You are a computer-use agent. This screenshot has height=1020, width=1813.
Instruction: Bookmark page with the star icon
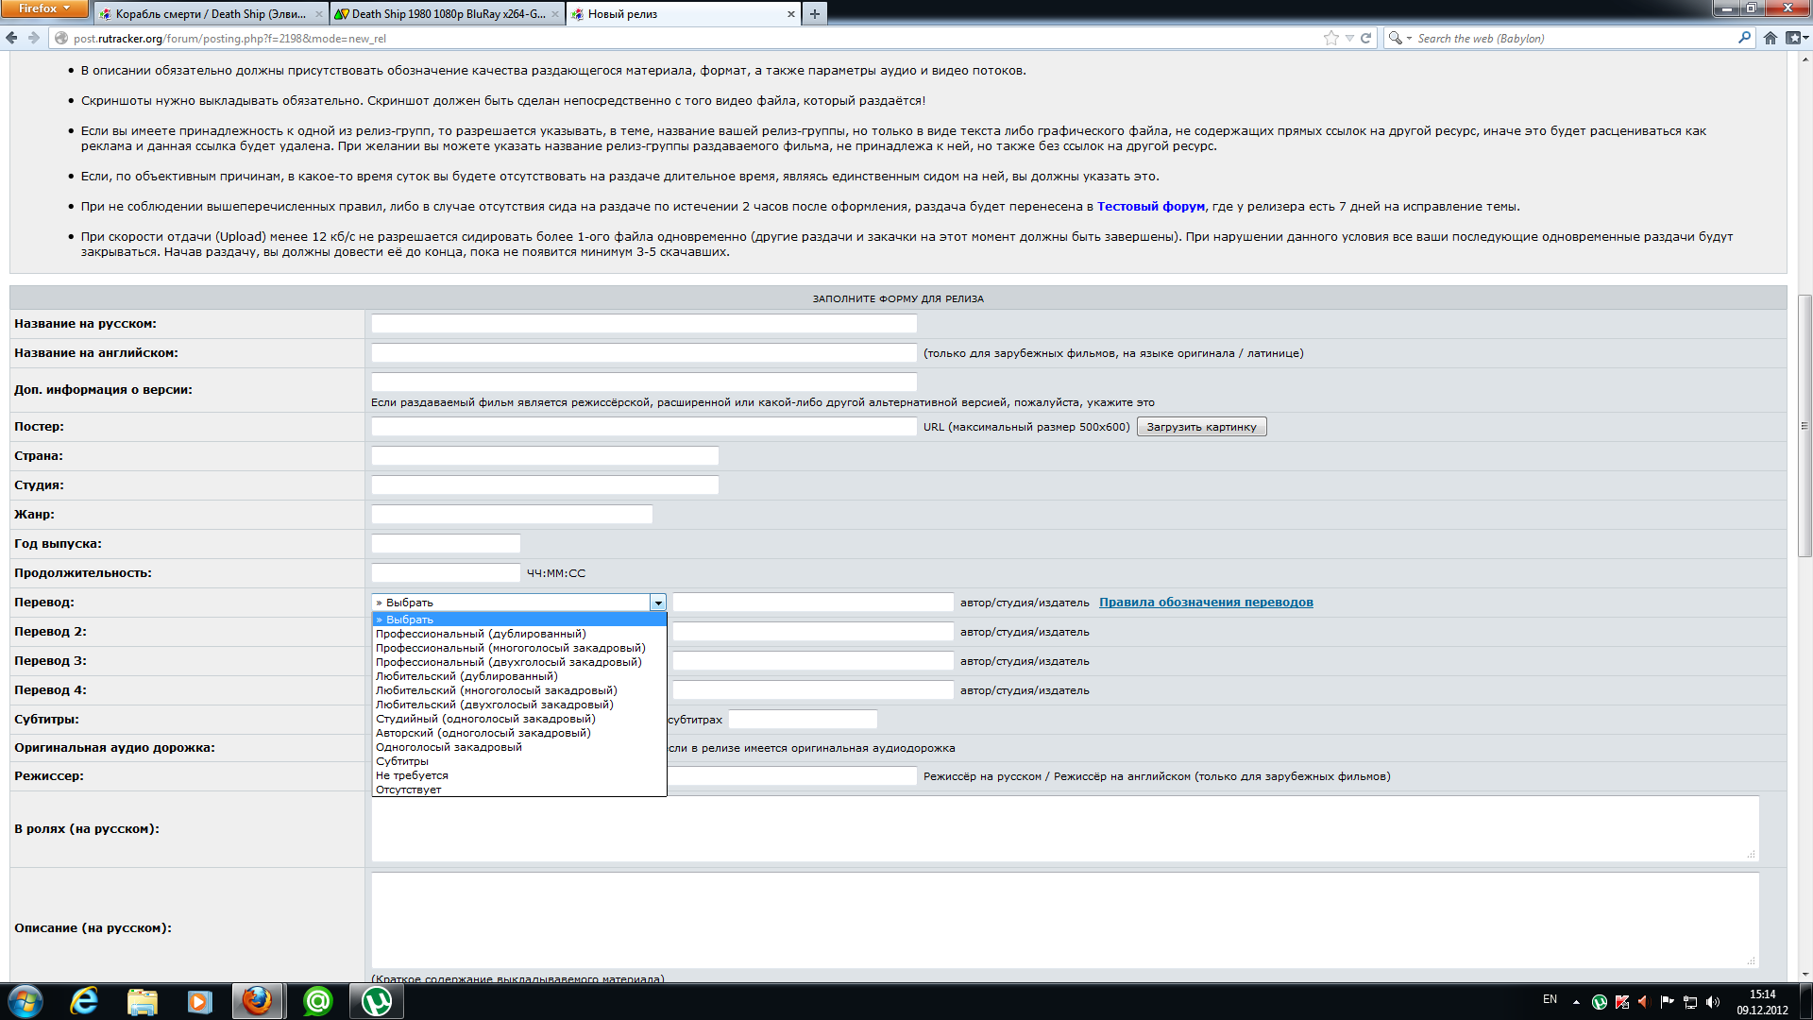(x=1330, y=38)
